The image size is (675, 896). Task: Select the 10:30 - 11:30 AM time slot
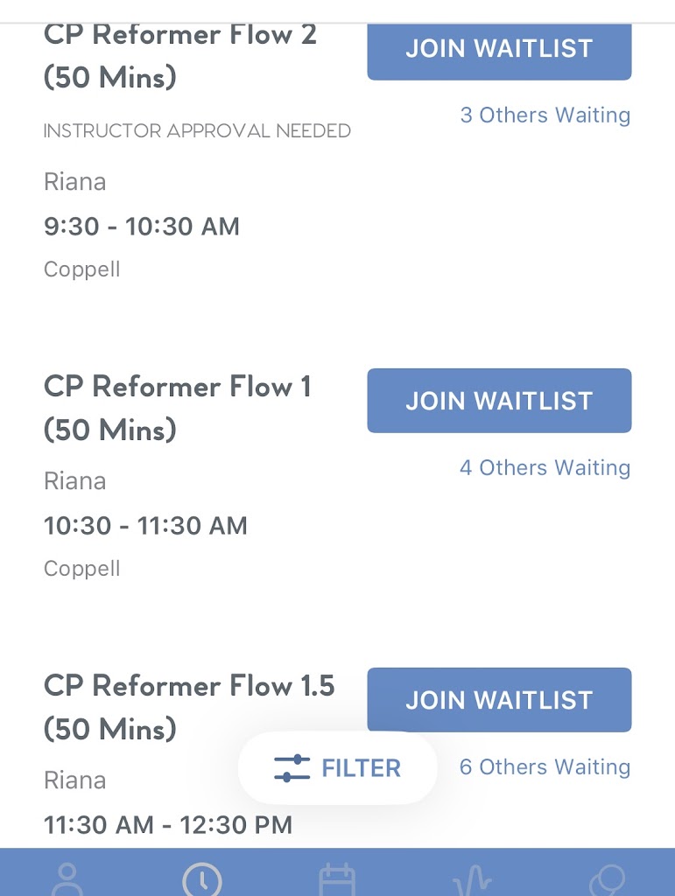[x=145, y=526]
